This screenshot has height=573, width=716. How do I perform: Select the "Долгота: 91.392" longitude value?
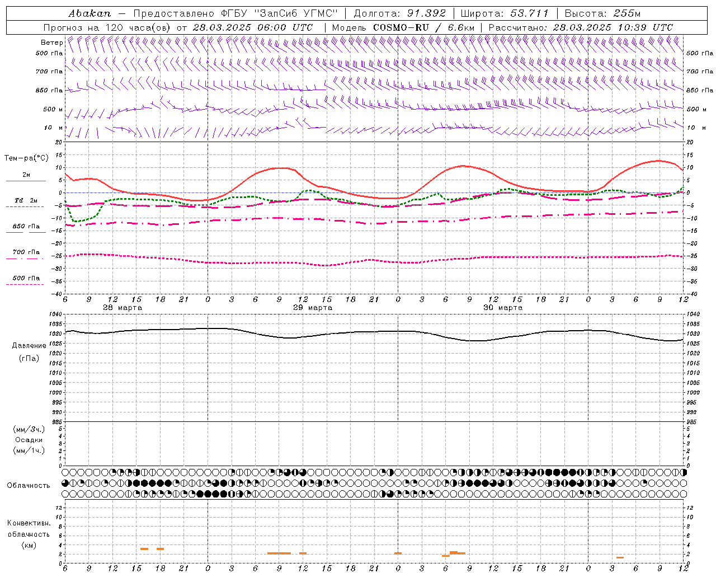(x=400, y=13)
